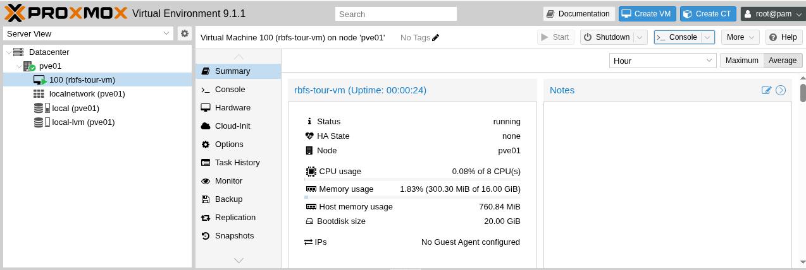This screenshot has height=270, width=806.
Task: Open the More menu
Action: (x=740, y=37)
